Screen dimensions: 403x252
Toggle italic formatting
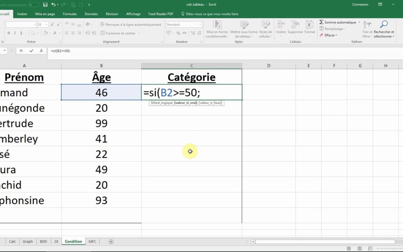click(15, 32)
